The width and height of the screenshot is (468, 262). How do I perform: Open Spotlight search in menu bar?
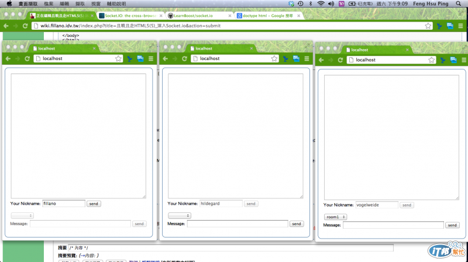(x=459, y=4)
